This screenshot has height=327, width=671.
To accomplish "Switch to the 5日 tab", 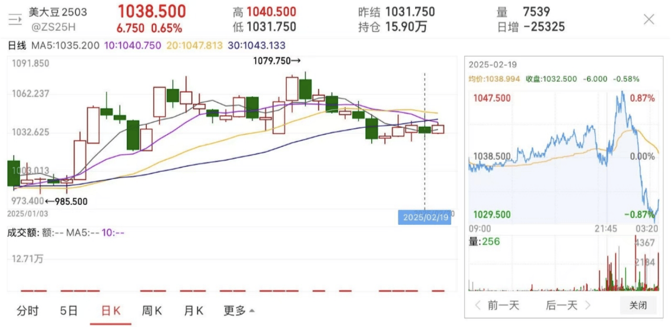I will [69, 311].
